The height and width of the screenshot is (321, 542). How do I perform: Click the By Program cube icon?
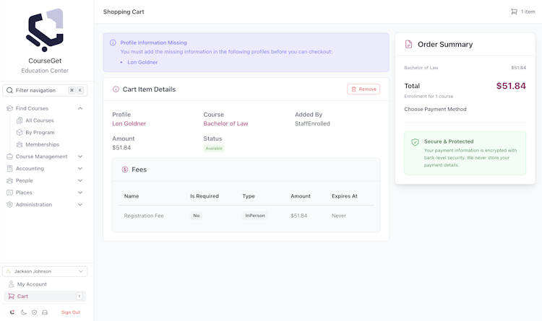click(x=20, y=133)
